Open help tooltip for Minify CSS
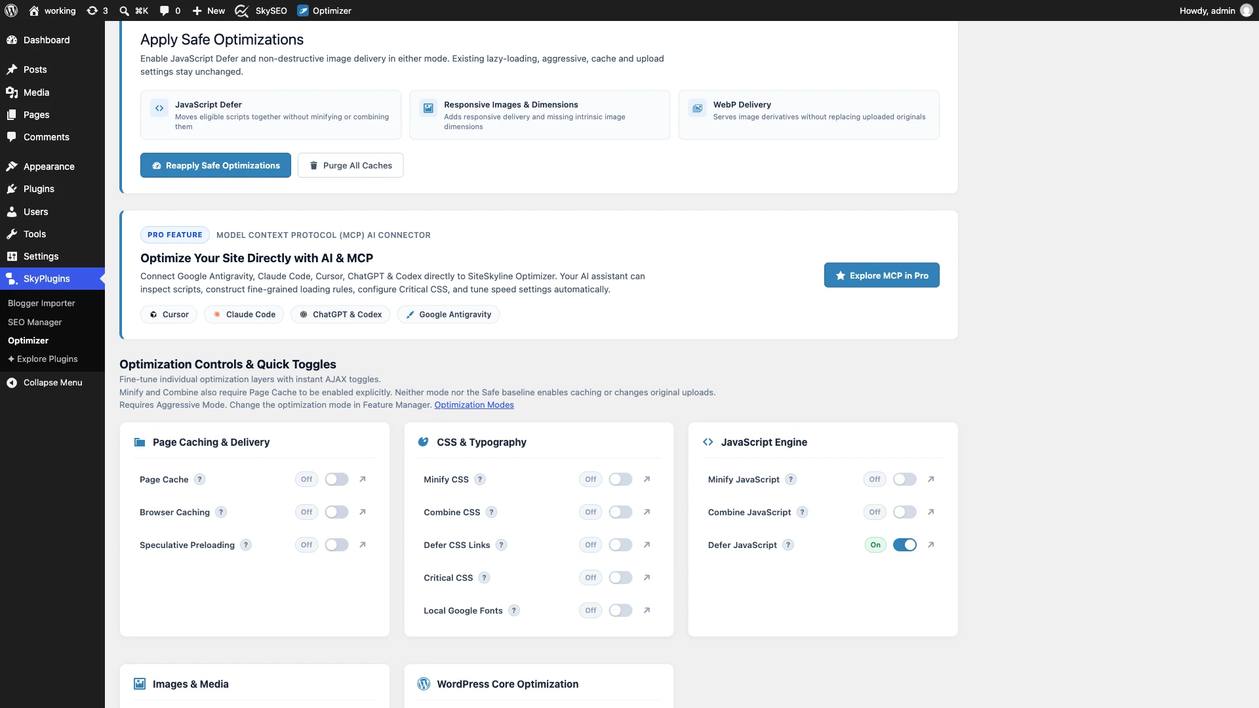This screenshot has height=708, width=1259. point(480,479)
